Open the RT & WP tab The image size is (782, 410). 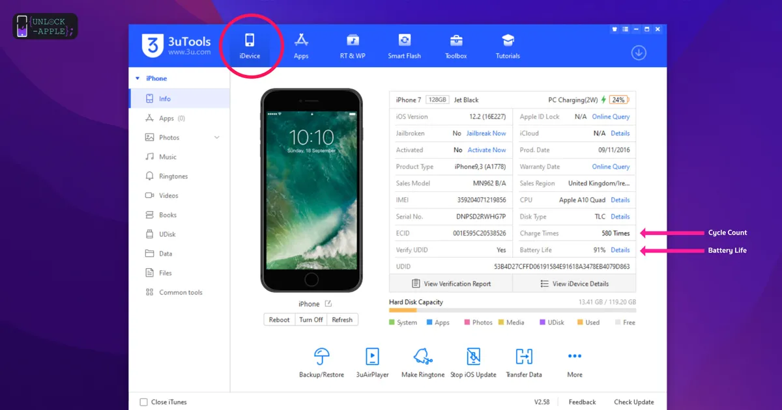353,46
